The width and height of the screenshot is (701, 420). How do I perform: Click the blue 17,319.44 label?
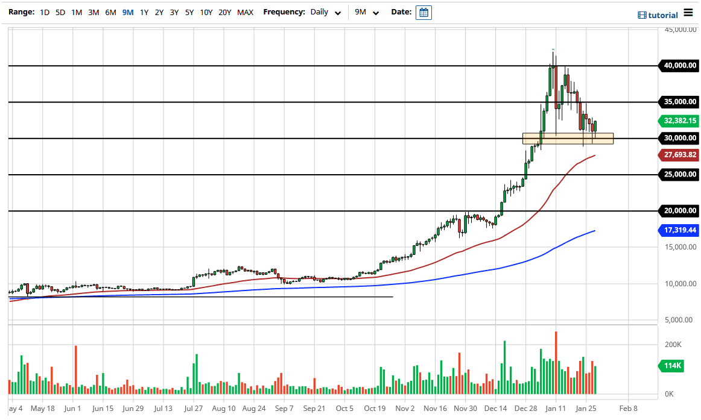678,230
